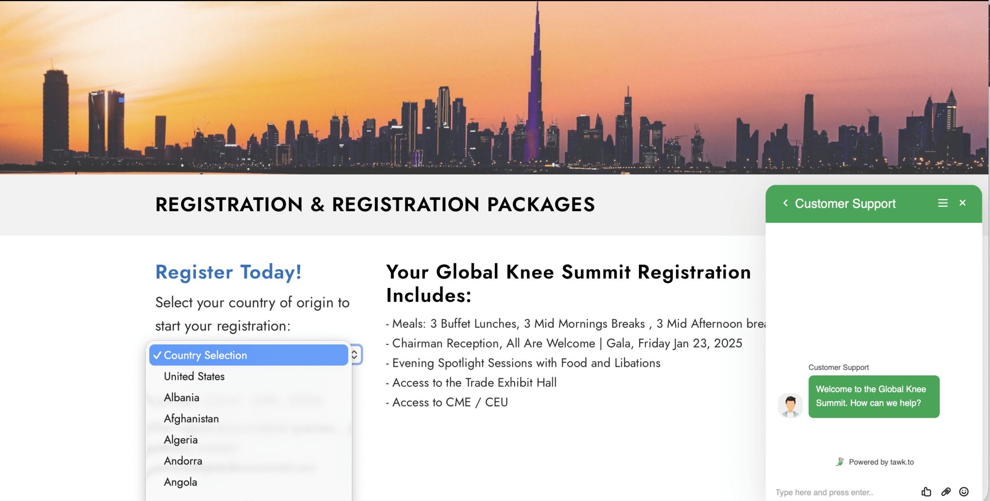Pick Angola from country options
990x501 pixels.
pyautogui.click(x=180, y=482)
